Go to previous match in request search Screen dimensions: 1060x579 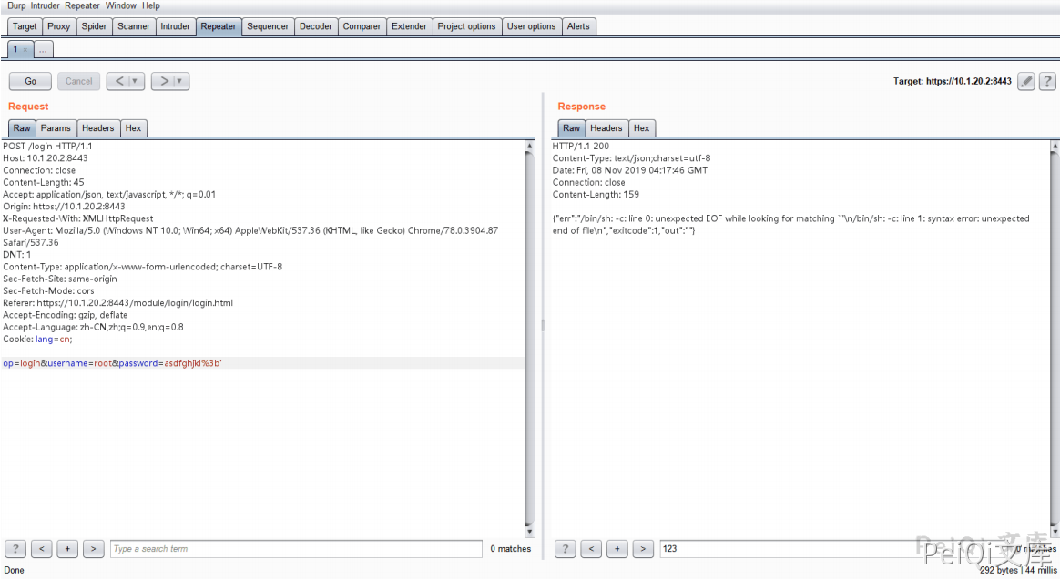[41, 549]
